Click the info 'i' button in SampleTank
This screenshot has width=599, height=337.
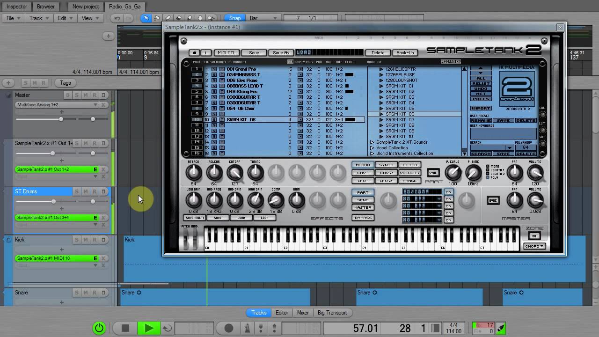point(205,53)
